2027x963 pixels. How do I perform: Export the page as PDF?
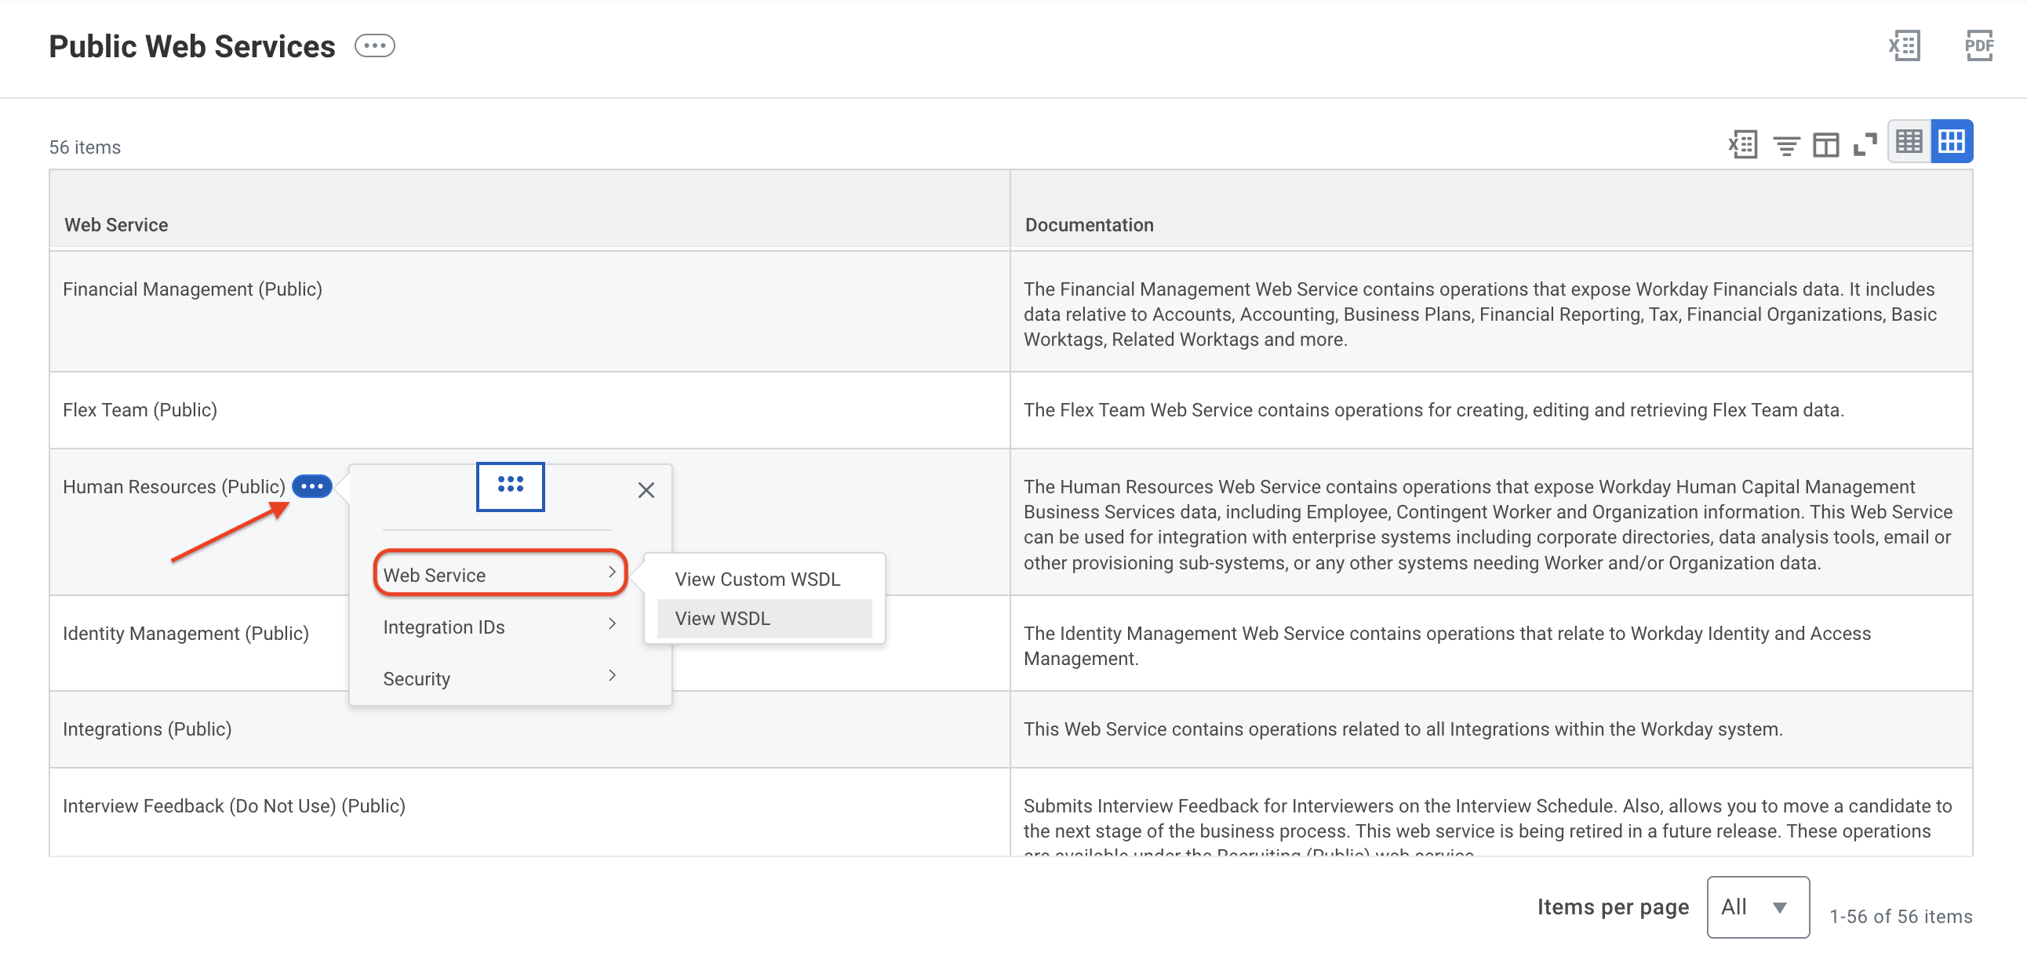click(x=1978, y=45)
